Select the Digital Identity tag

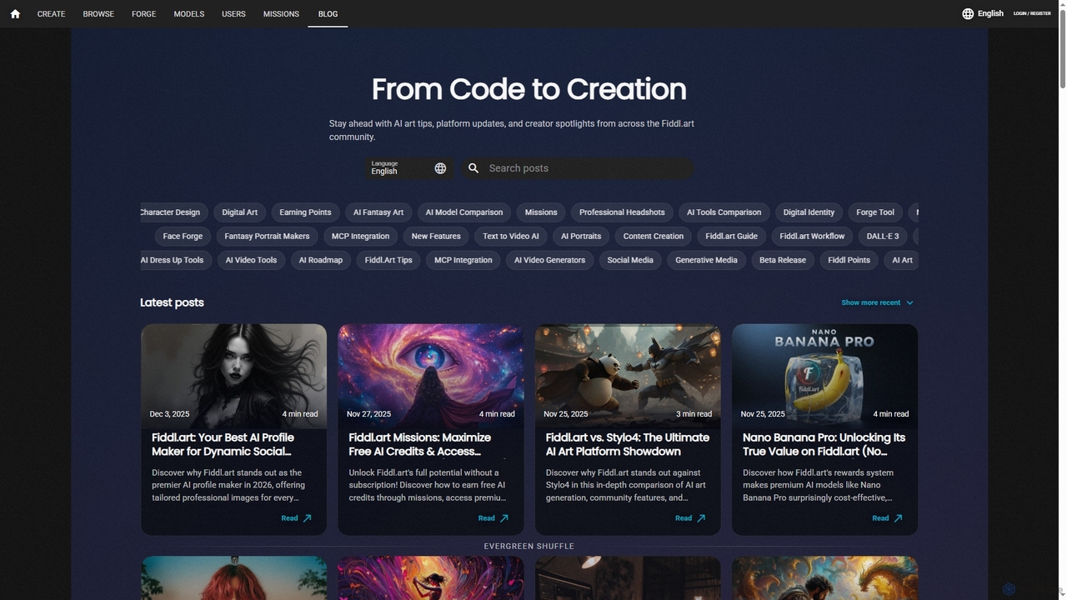point(809,212)
